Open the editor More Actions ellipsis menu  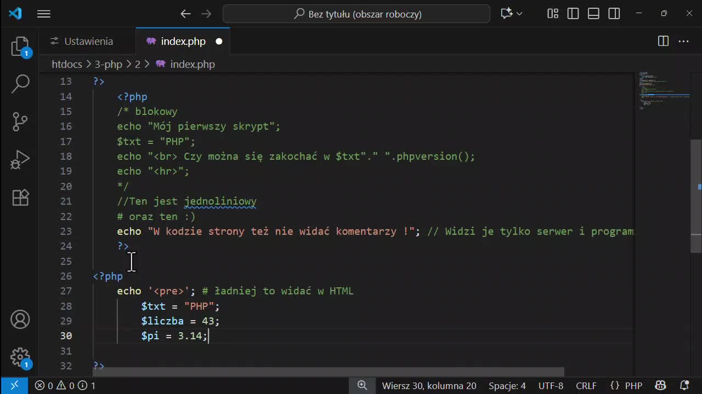[683, 42]
